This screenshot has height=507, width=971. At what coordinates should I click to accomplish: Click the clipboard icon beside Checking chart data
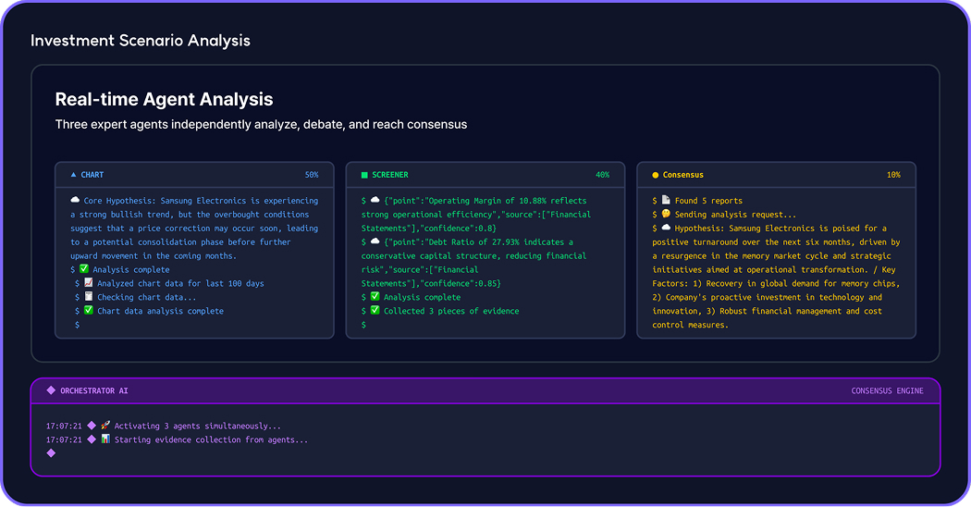(88, 297)
